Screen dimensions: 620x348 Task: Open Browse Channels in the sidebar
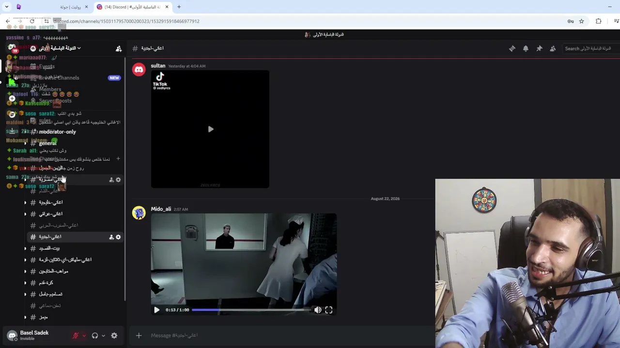click(x=75, y=78)
